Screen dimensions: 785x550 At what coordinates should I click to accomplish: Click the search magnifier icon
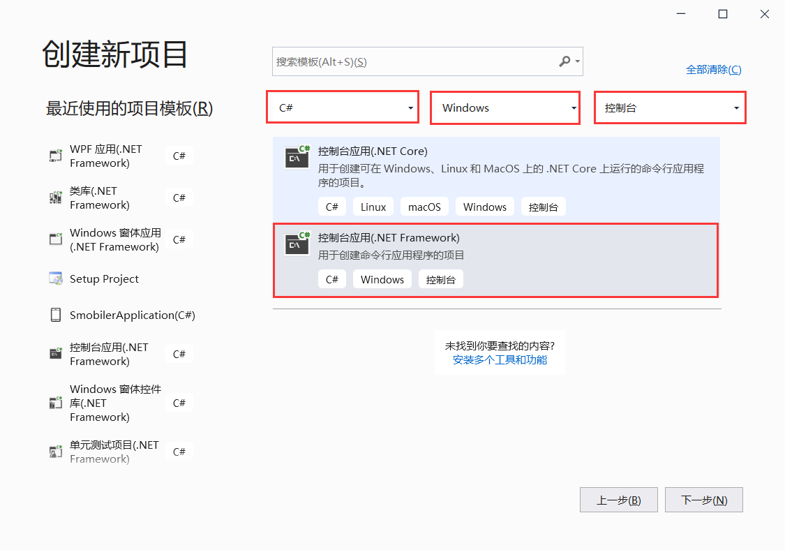click(565, 61)
